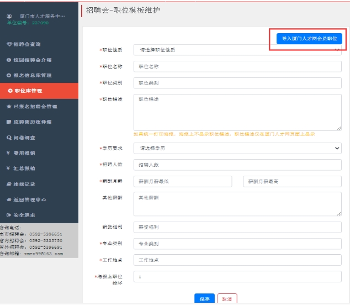The image size is (350, 305).
Task: Click the user avatar icon in sidebar header
Action: tap(9, 16)
